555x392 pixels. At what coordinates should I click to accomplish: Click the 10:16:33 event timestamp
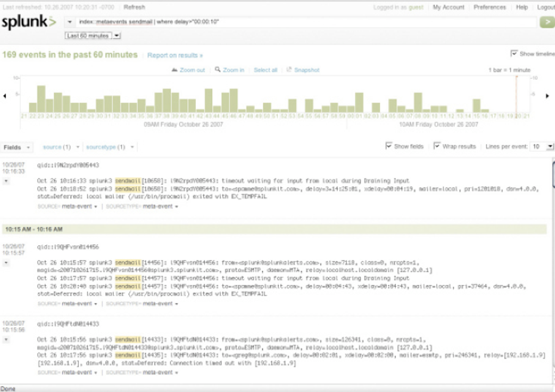[x=14, y=168]
